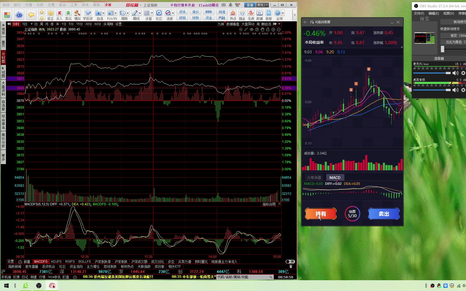
Task: Expand the 自选 watchlist dropdown arrow
Action: tap(104, 13)
